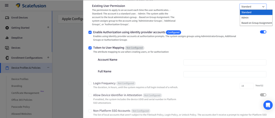This screenshot has width=275, height=118.
Task: Select Admin from the permission list
Action: click(245, 18)
